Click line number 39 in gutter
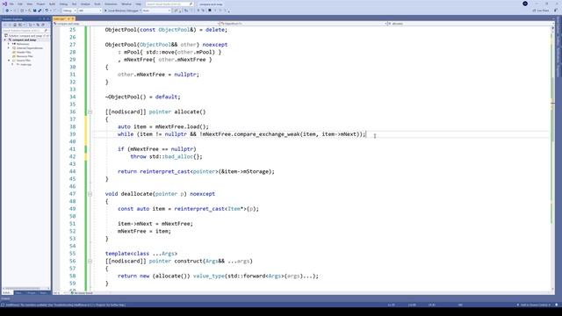The width and height of the screenshot is (562, 316). (72, 134)
